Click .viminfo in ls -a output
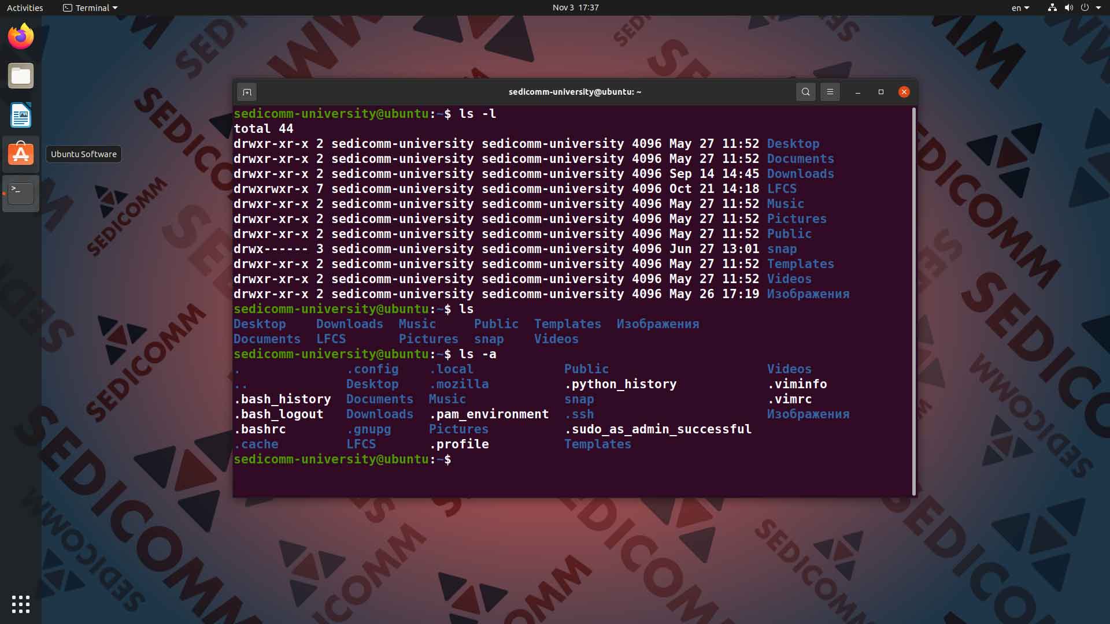This screenshot has width=1110, height=624. 797,384
